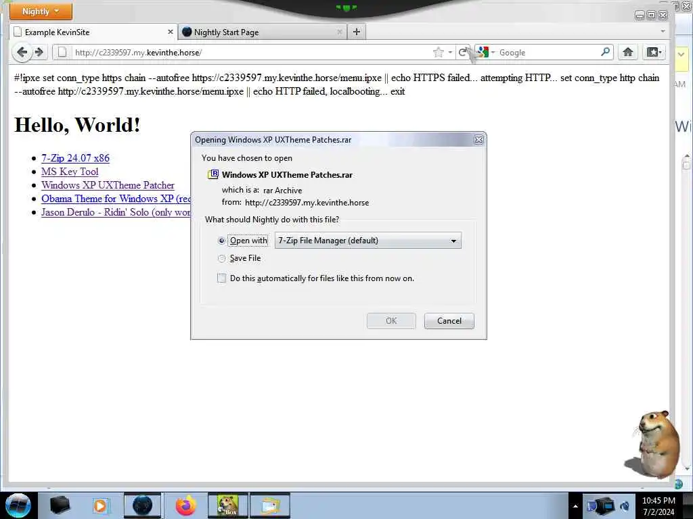Screen dimensions: 693x519
Task: Click Cancel in the download dialog
Action: coord(449,321)
